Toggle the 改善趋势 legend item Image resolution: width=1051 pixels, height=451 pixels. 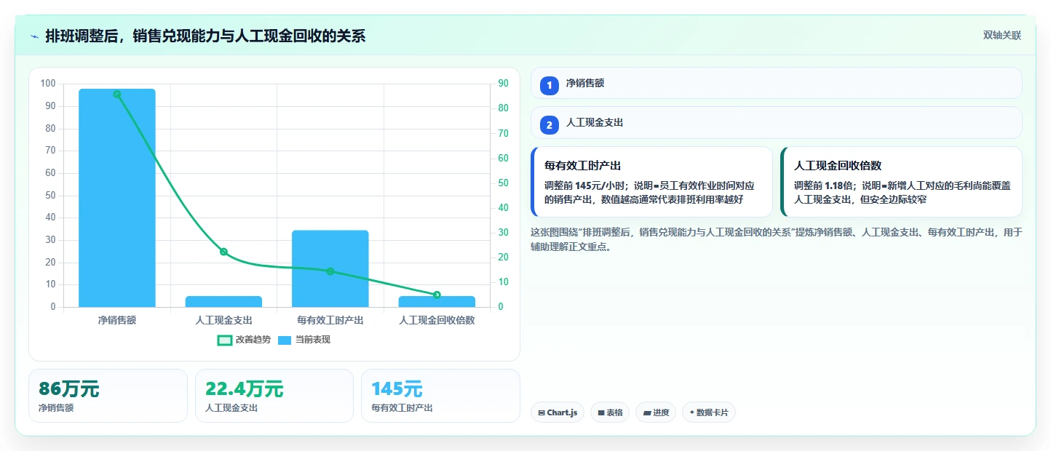[244, 340]
